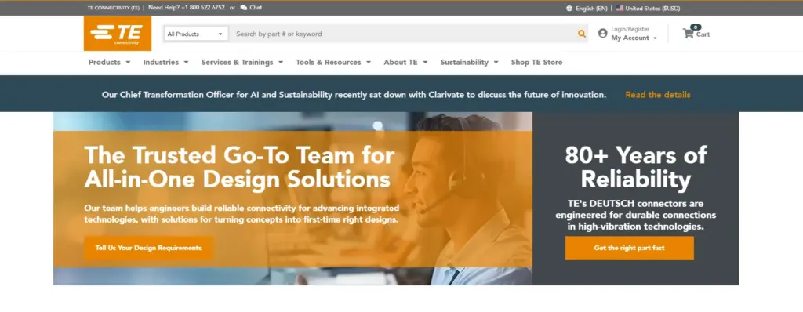Click the United States flag icon
Screen dimensions: 803x312
coord(620,8)
